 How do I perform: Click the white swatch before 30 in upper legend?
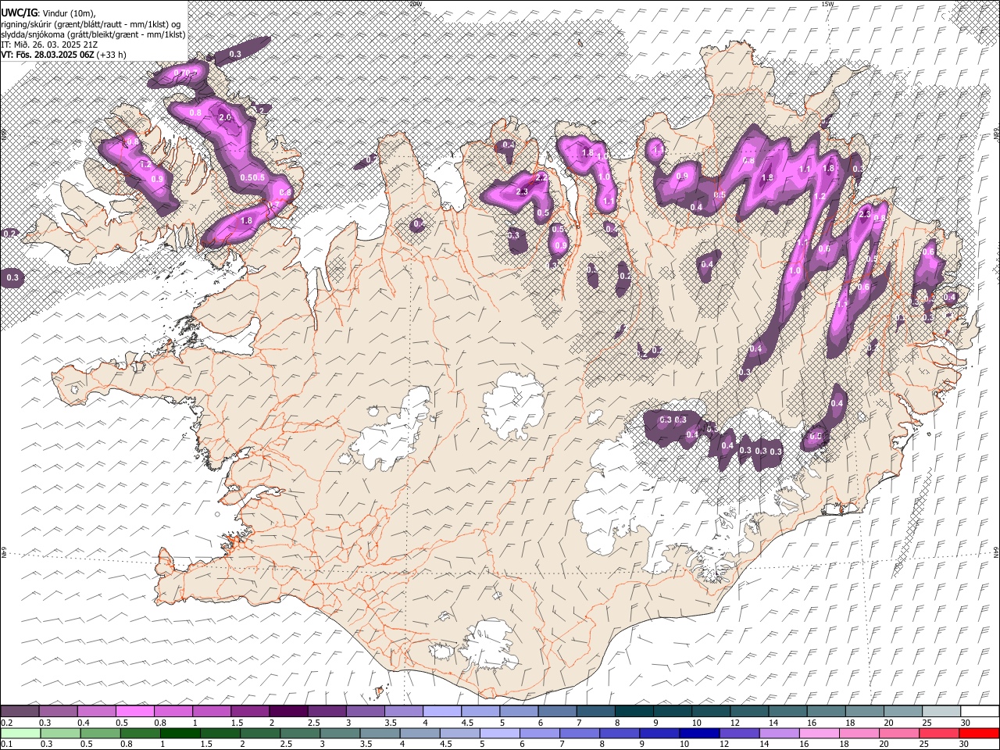pyautogui.click(x=979, y=712)
